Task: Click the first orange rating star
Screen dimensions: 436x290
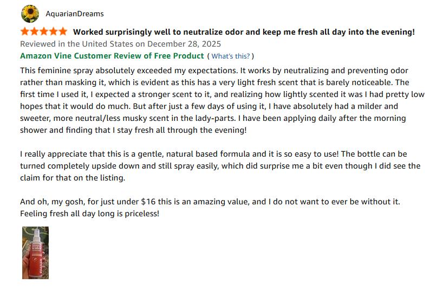Action: pos(25,31)
